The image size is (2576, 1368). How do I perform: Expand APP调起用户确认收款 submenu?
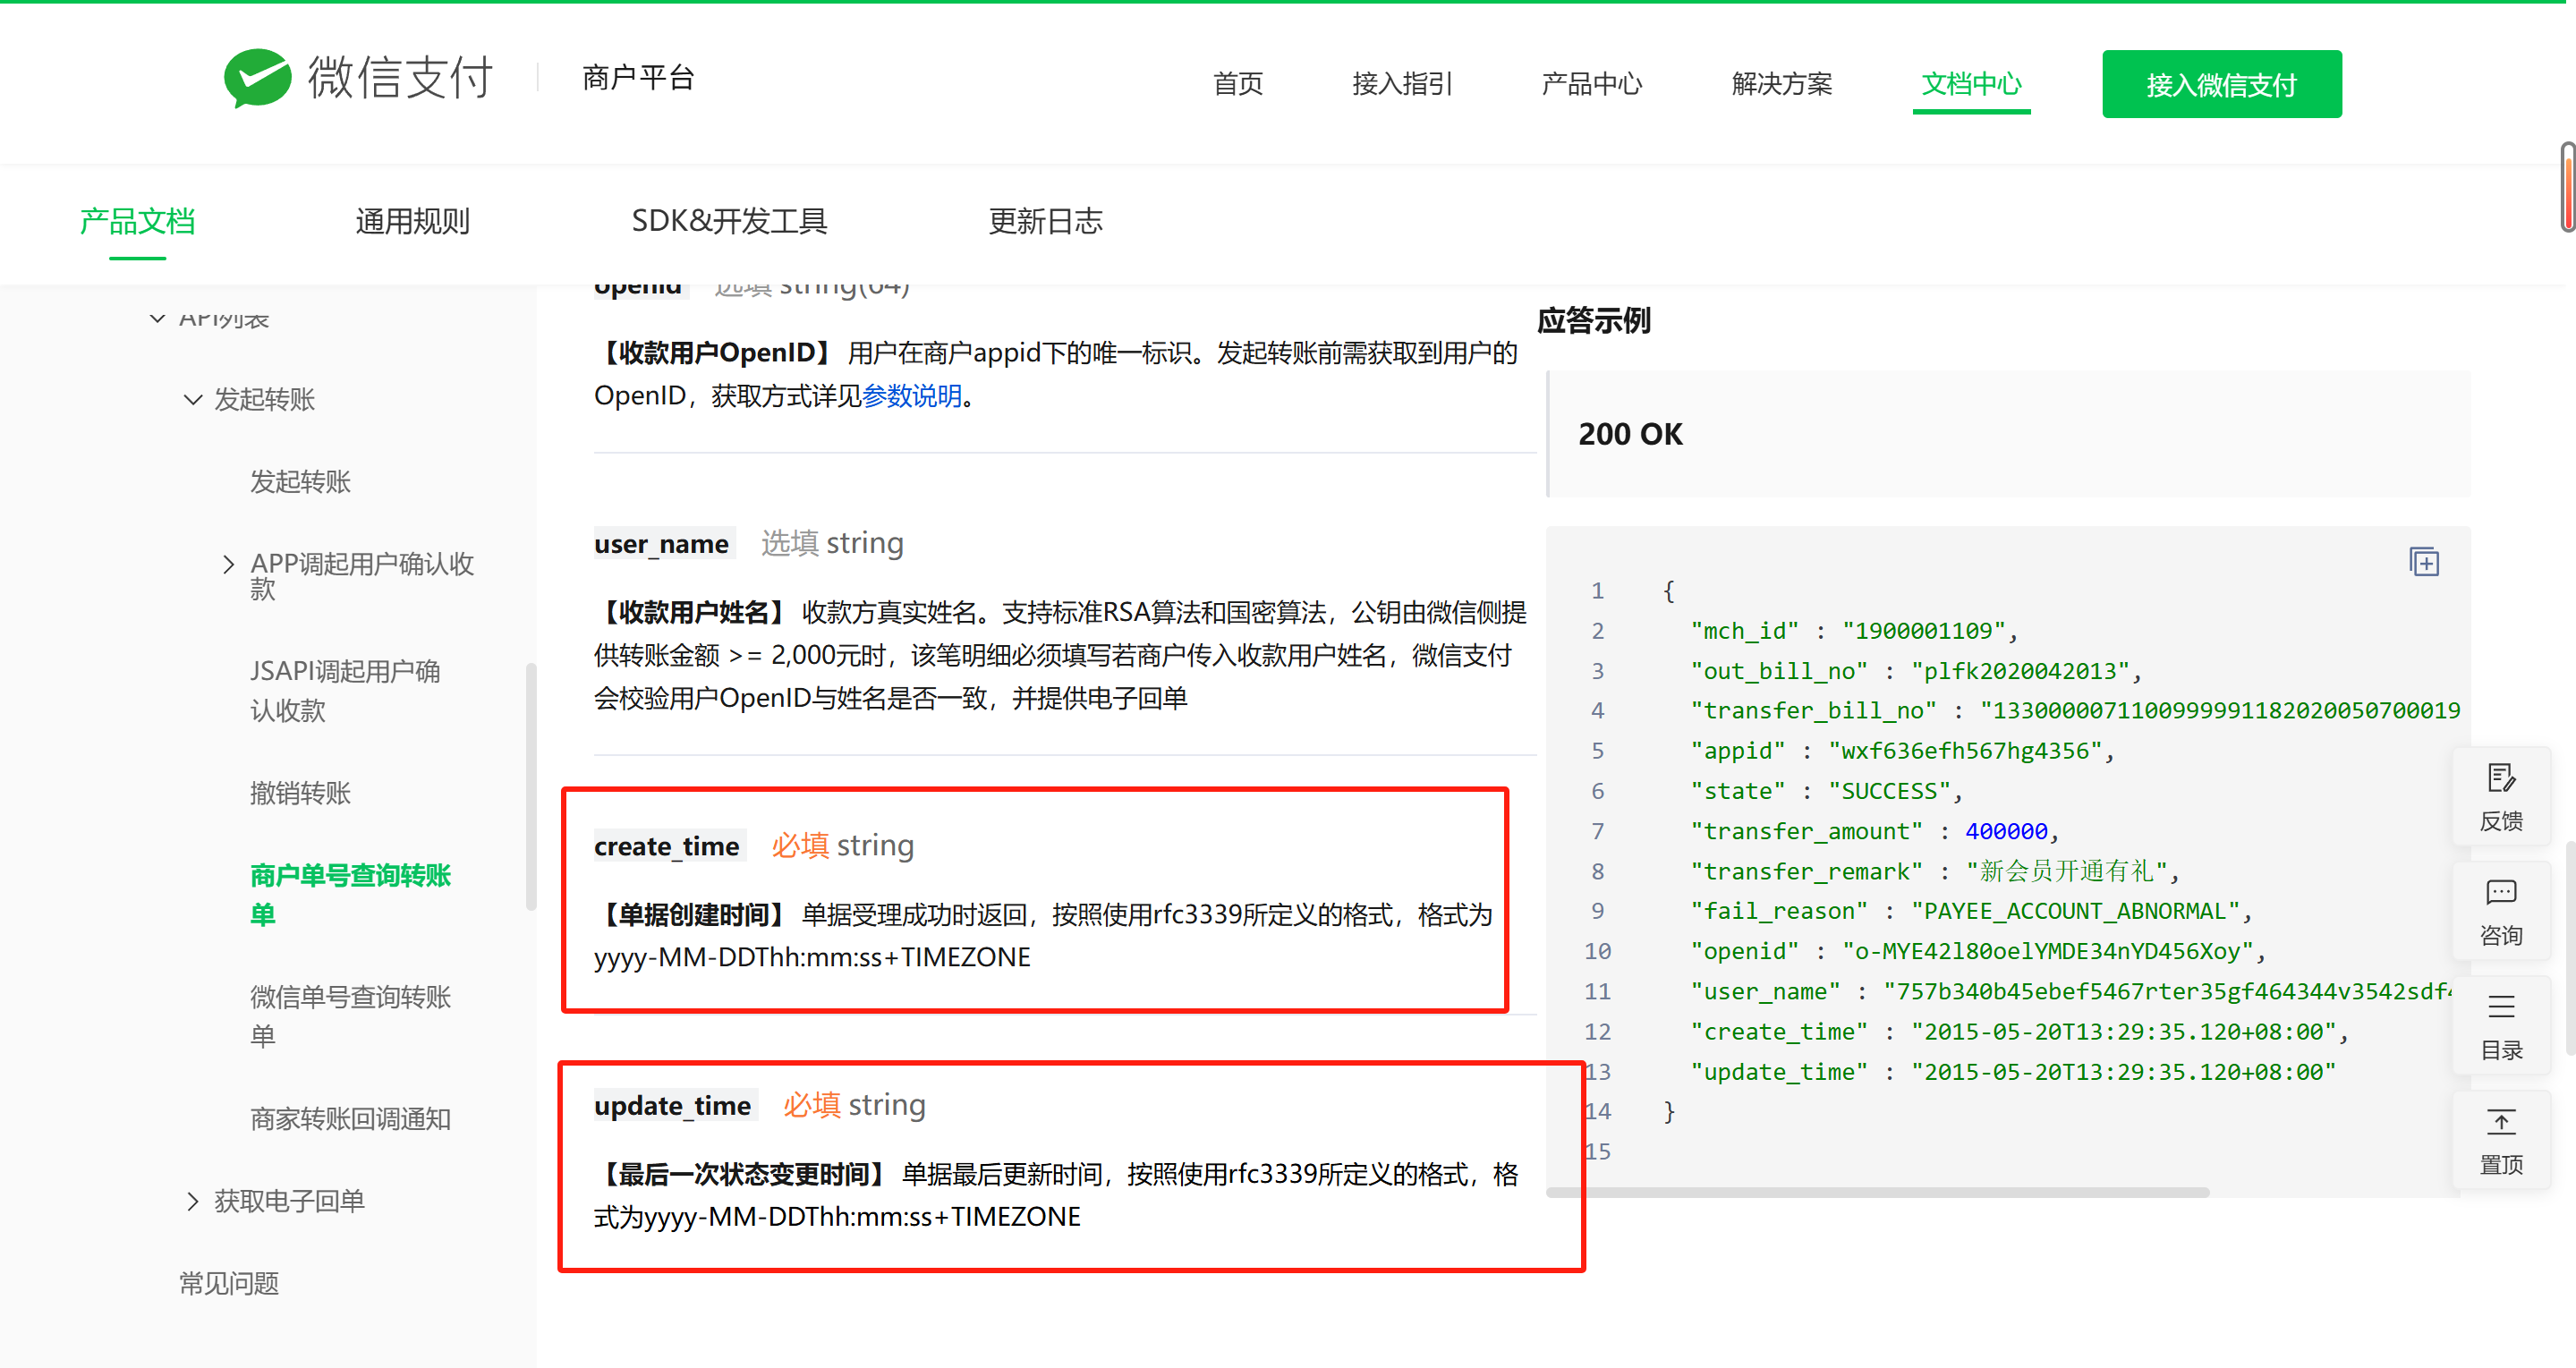[x=229, y=564]
